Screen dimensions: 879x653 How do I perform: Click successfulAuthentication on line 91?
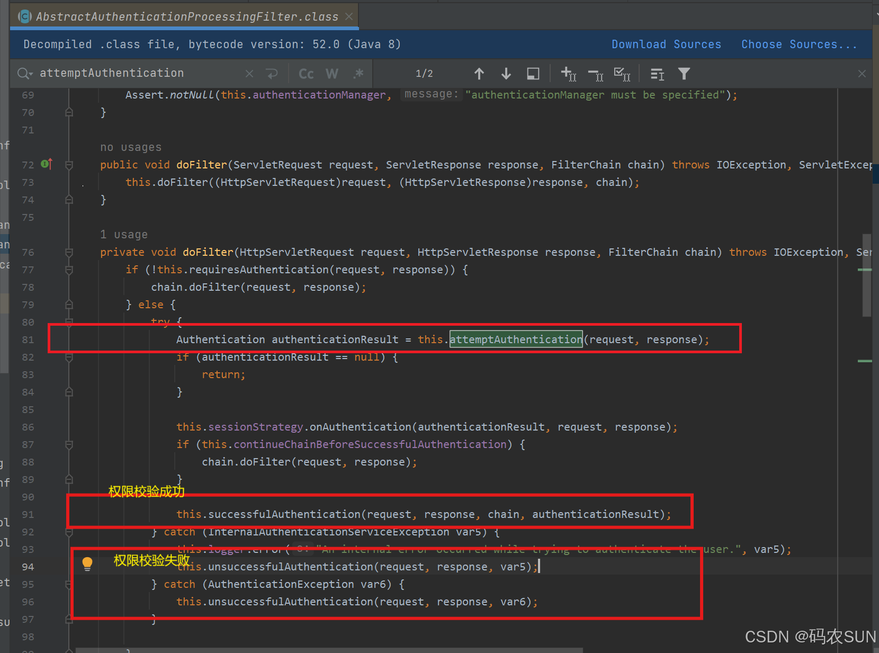click(284, 514)
